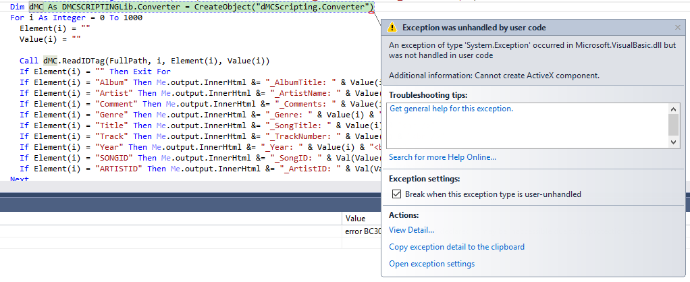Open 'Get general help for this exception' link
Viewport: 690px width, 282px height.
[x=451, y=109]
